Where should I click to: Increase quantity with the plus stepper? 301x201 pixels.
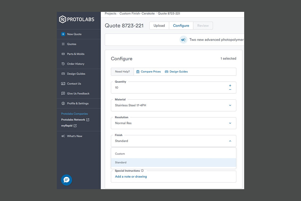[x=230, y=86]
